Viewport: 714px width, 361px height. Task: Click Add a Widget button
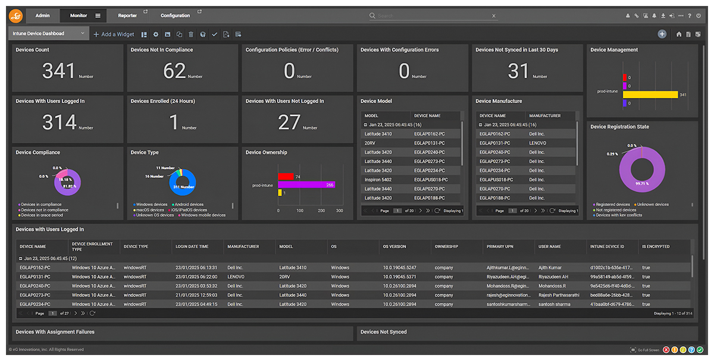[x=114, y=34]
